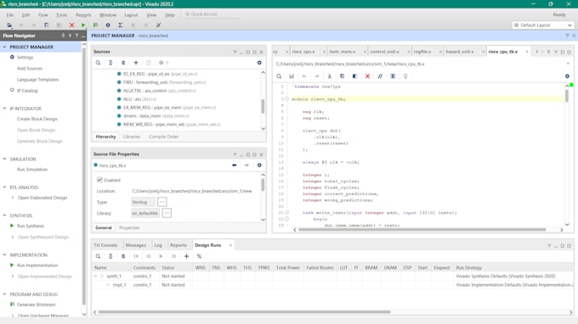Screen dimensions: 578x324
Task: Collapse the IMPLEMENTATION section
Action: [5, 254]
